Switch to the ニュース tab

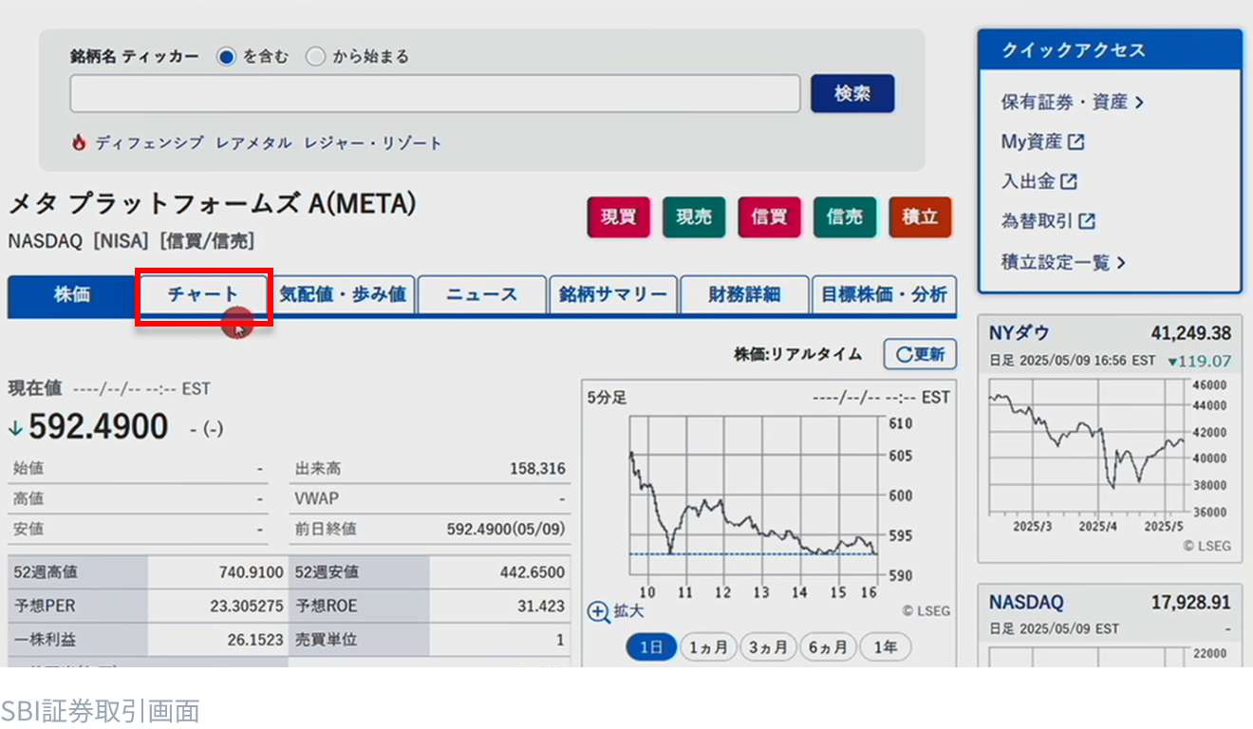(482, 294)
